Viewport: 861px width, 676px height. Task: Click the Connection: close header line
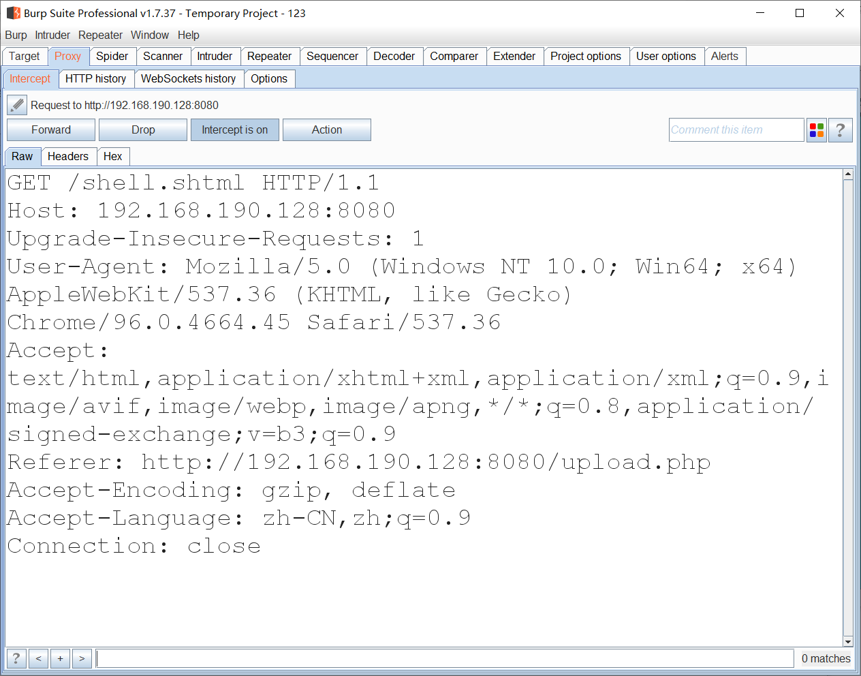pyautogui.click(x=134, y=546)
